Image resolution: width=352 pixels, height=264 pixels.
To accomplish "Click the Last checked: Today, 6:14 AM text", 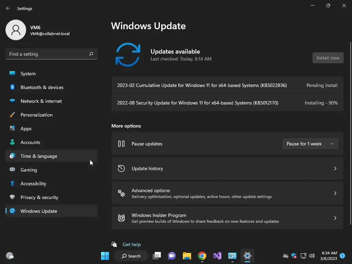I will pyautogui.click(x=181, y=59).
